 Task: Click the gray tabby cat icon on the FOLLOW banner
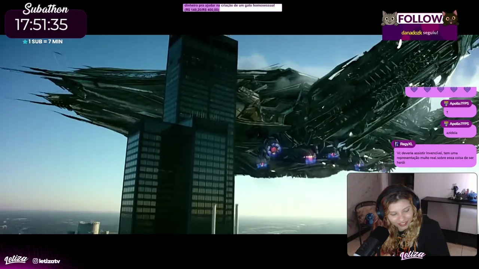[x=389, y=18]
